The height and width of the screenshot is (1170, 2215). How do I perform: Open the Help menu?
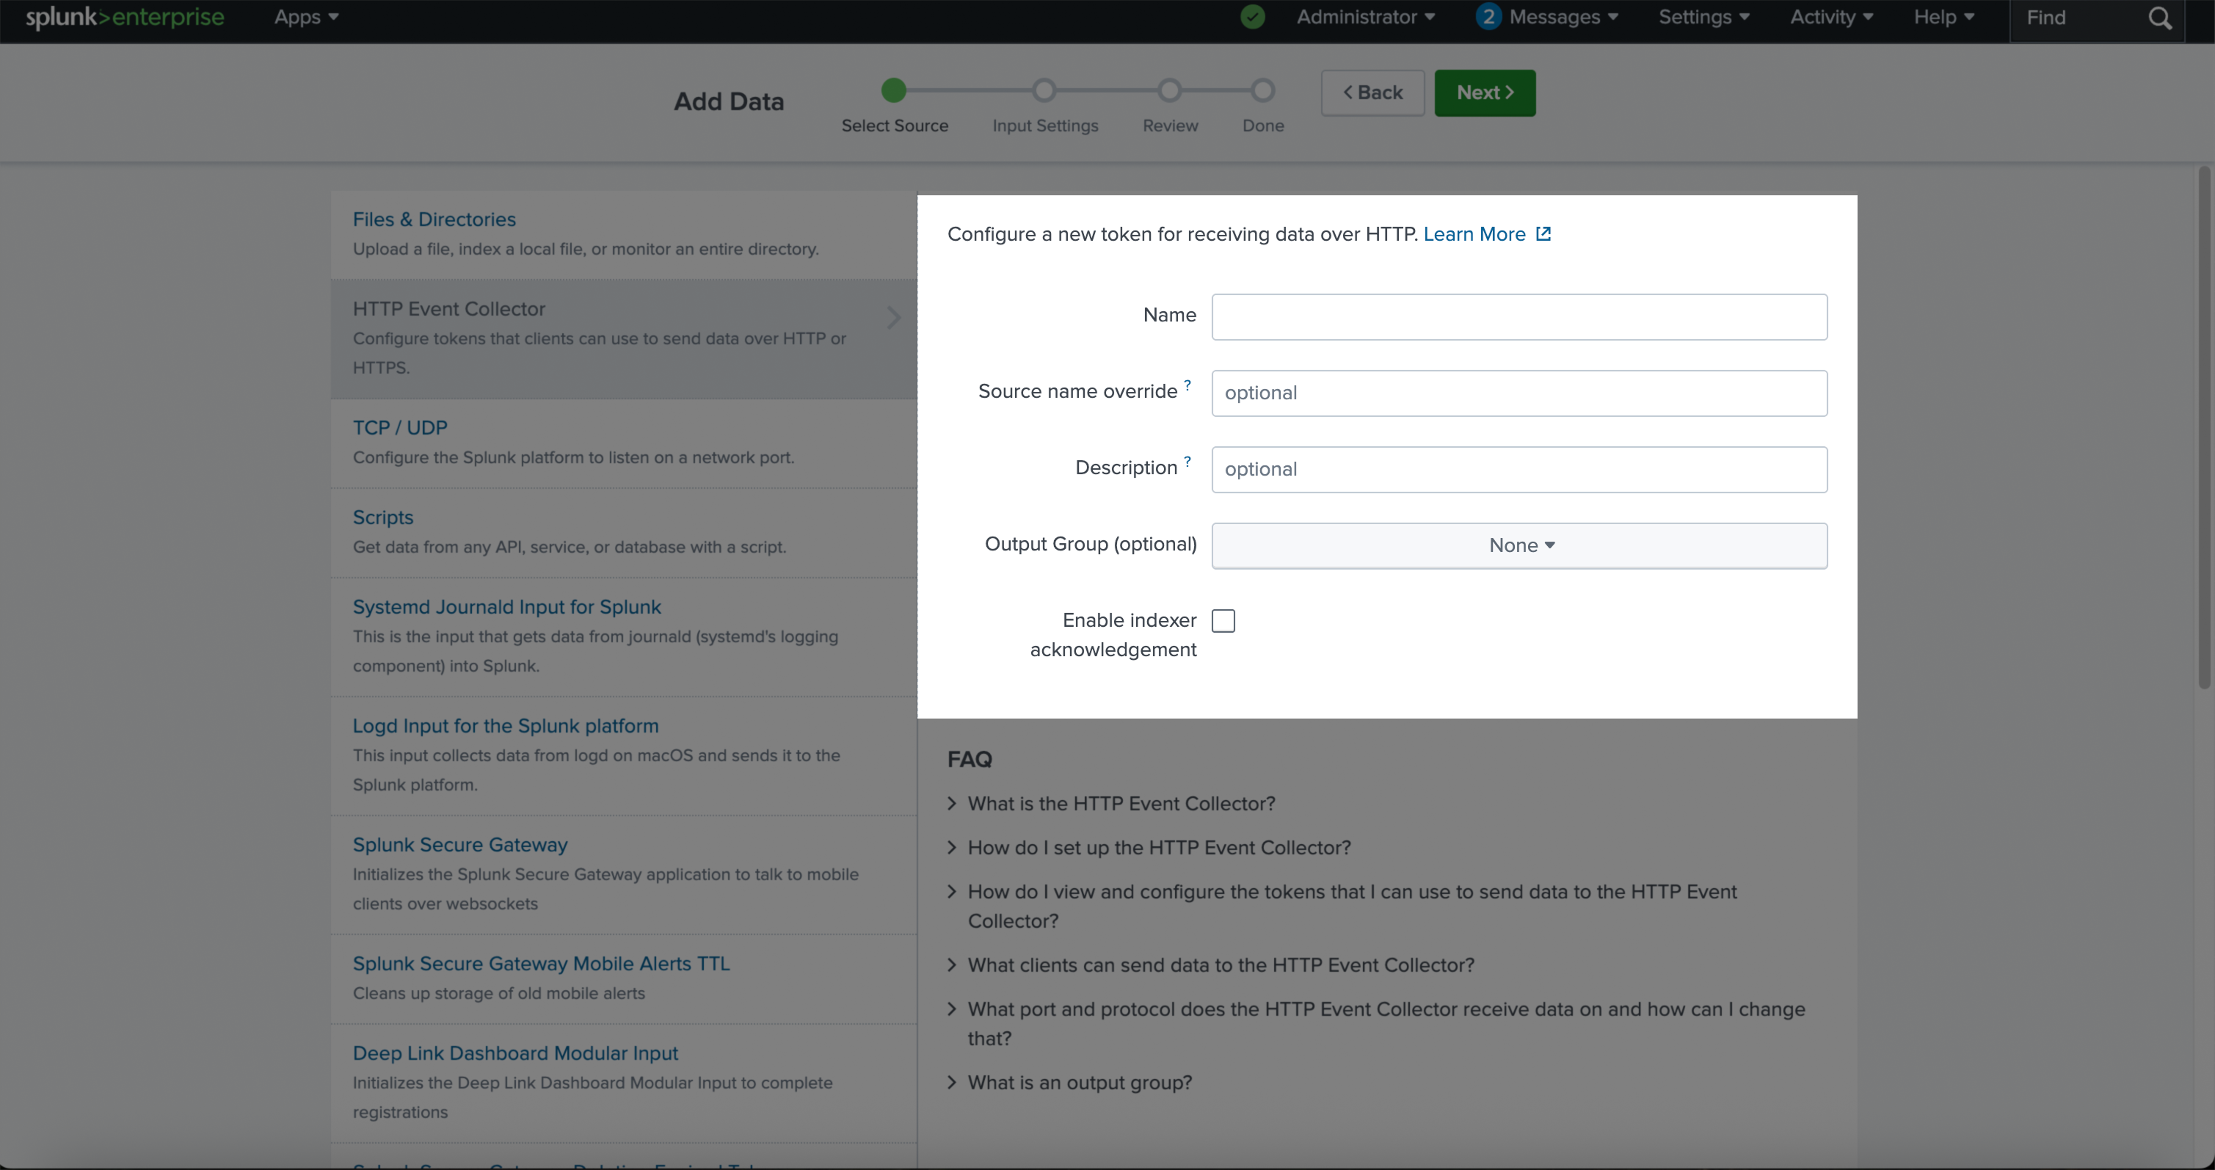click(1943, 17)
